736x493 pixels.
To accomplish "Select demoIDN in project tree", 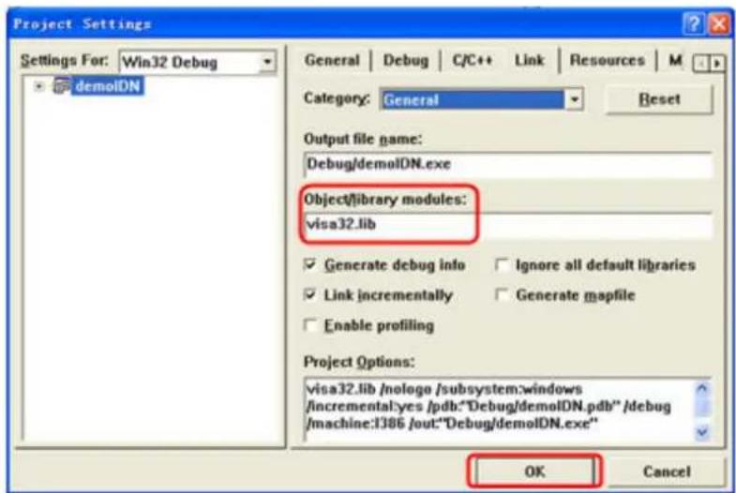I will pyautogui.click(x=108, y=86).
